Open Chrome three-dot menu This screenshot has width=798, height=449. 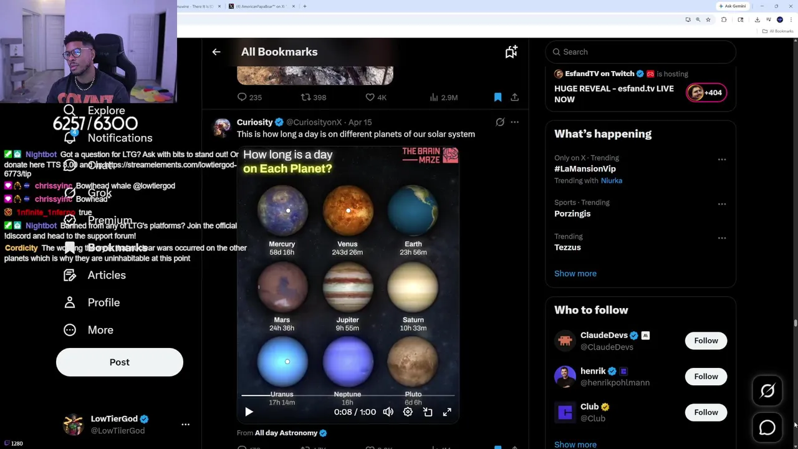point(791,20)
